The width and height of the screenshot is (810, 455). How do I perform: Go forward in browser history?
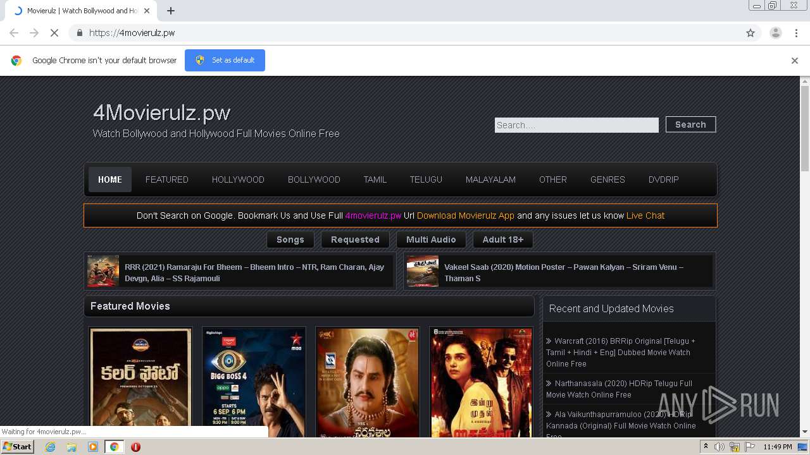(34, 33)
